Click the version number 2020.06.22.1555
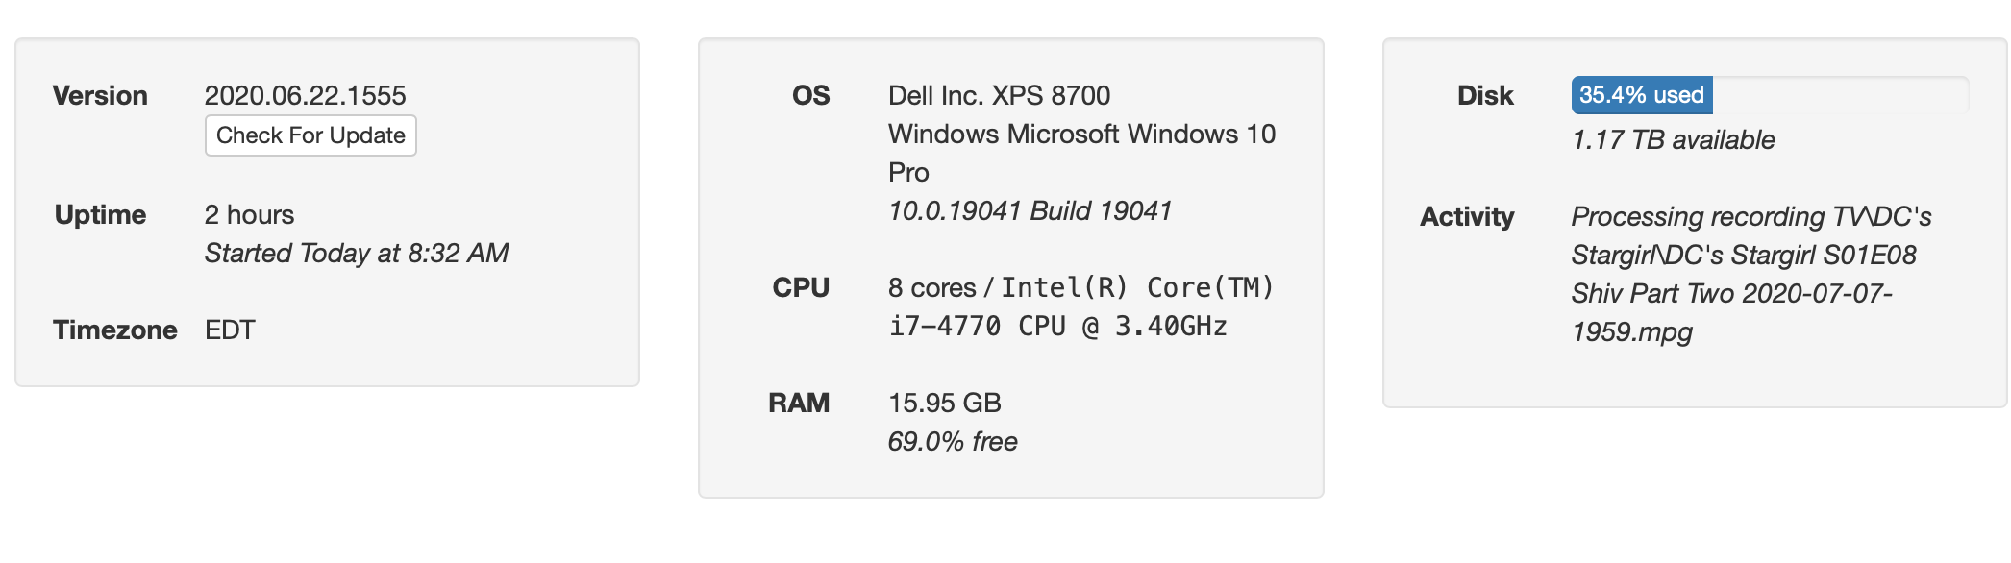The width and height of the screenshot is (2011, 563). pyautogui.click(x=305, y=95)
